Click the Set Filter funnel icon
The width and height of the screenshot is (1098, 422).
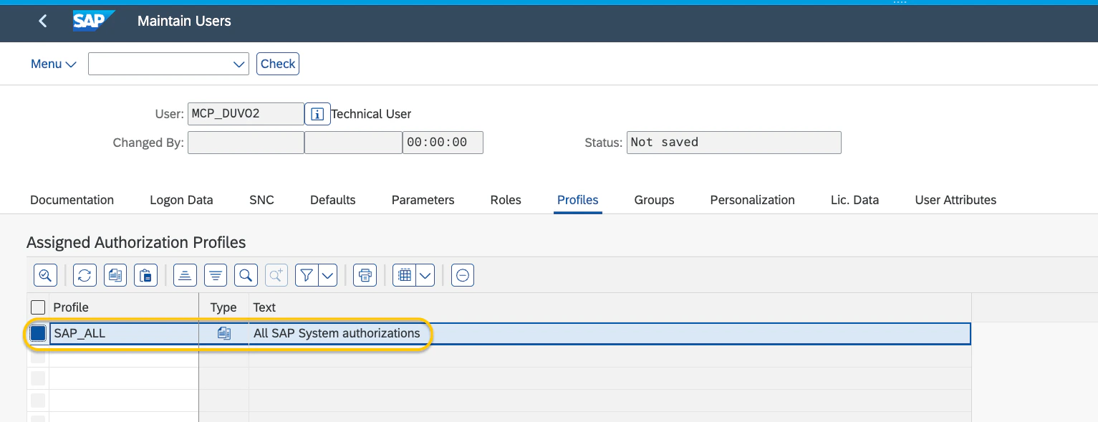[x=307, y=275]
